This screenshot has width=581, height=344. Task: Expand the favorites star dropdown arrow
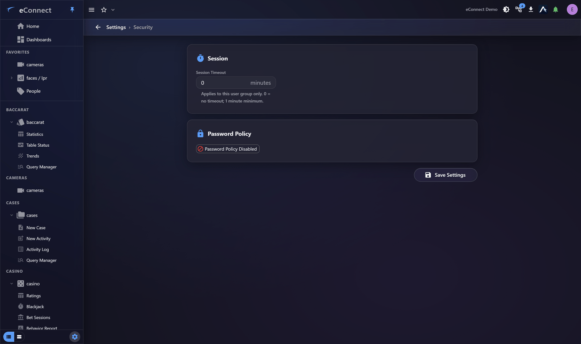[113, 10]
